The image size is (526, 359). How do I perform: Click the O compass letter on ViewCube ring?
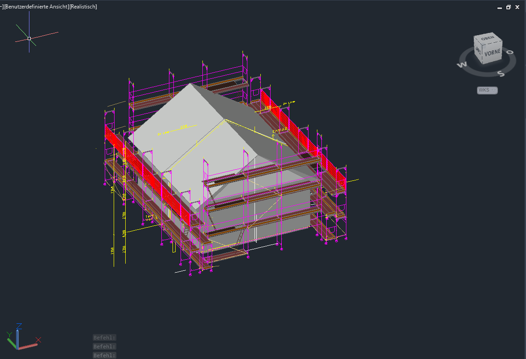coord(510,53)
